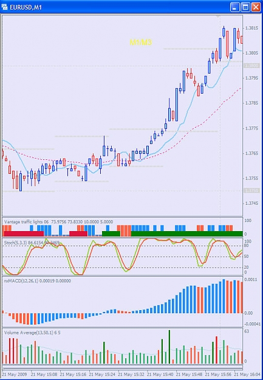The width and height of the screenshot is (263, 380).
Task: Click the 1.3745 price scale value
Action: point(251,203)
